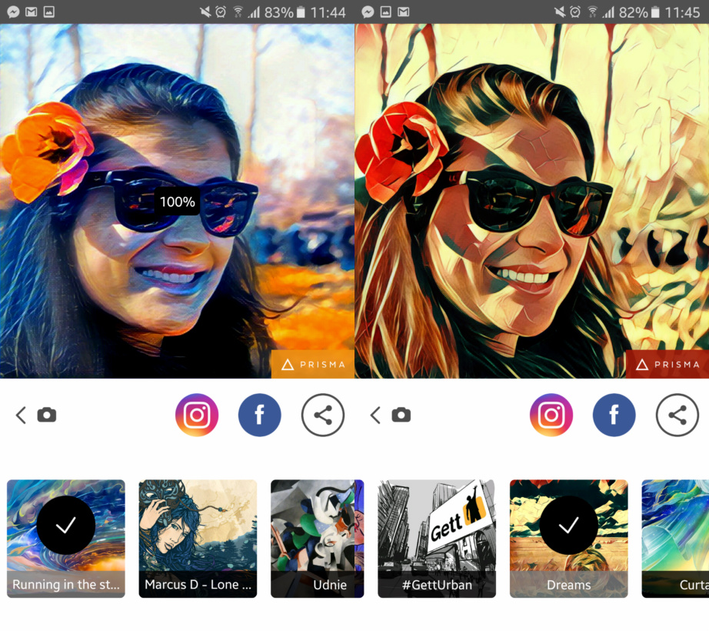Screen dimensions: 709x631
Task: Tap Instagram icon under the blue-toned portrait
Action: tap(197, 416)
